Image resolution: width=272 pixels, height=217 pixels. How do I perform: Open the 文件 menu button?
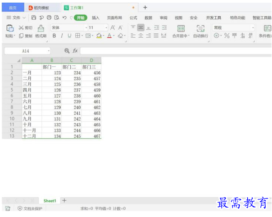point(16,18)
